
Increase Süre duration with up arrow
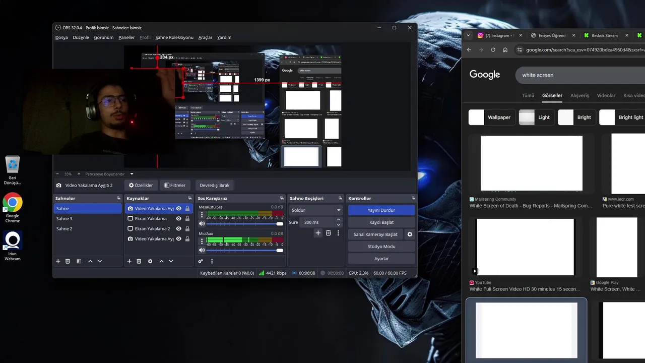(338, 220)
